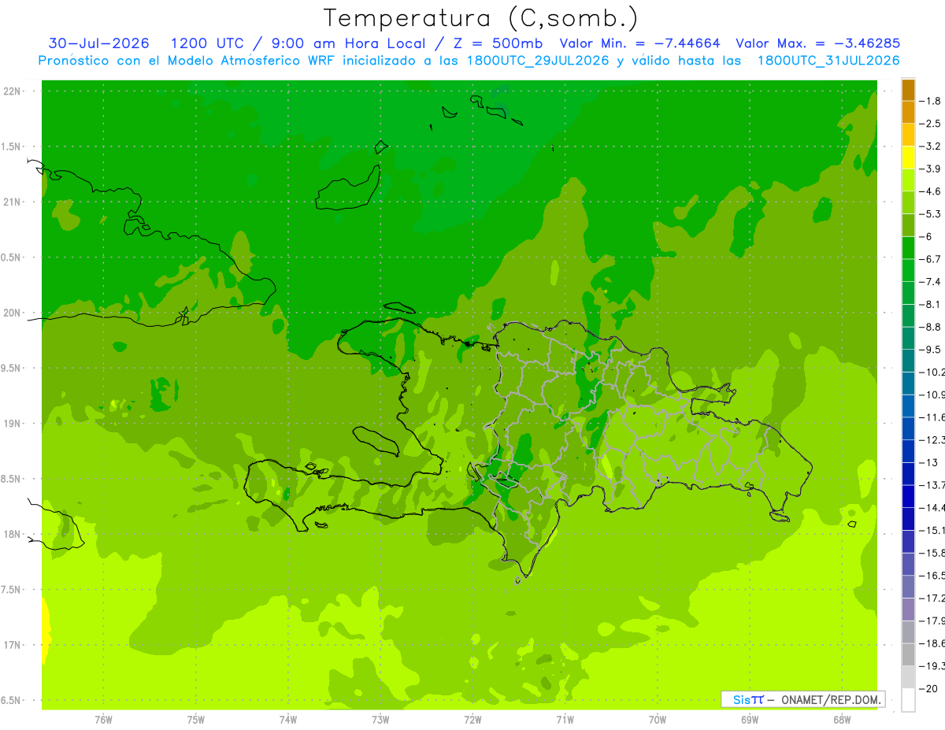Click the -8.8 colorbar label
This screenshot has width=945, height=730.
931,327
